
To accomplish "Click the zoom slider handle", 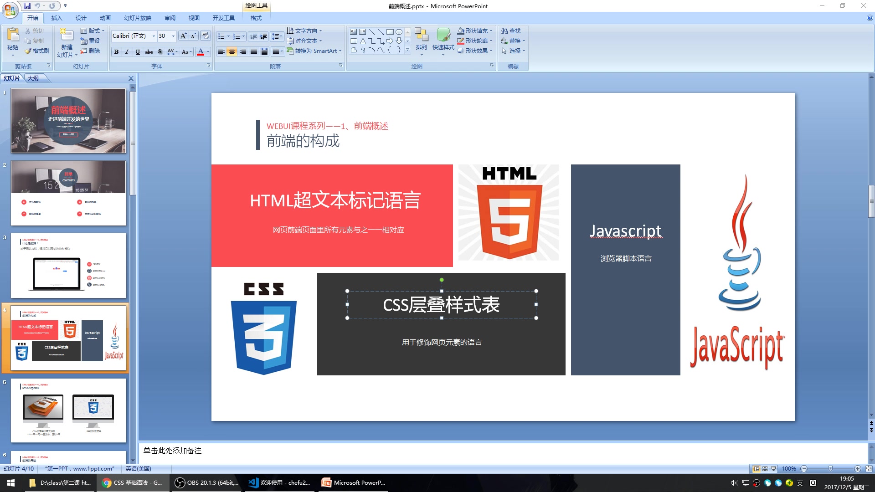I will (x=830, y=469).
